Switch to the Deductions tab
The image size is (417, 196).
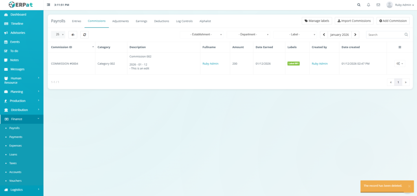(162, 21)
